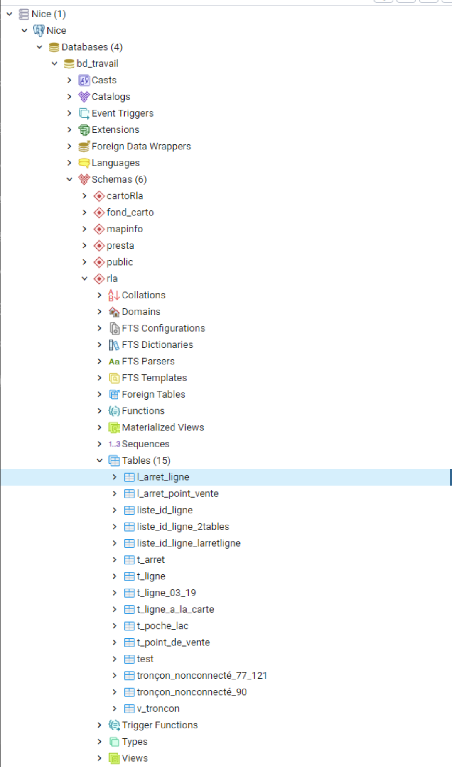Click the Materialized Views icon
The width and height of the screenshot is (452, 767).
click(114, 427)
